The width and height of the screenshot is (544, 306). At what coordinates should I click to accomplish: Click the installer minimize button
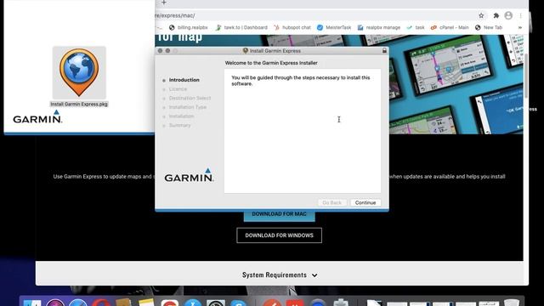click(167, 51)
